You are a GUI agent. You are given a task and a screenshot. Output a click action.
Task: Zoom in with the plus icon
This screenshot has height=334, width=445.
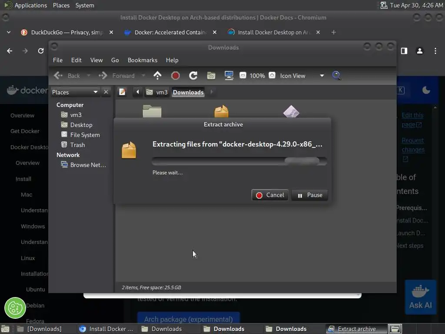[x=272, y=76]
